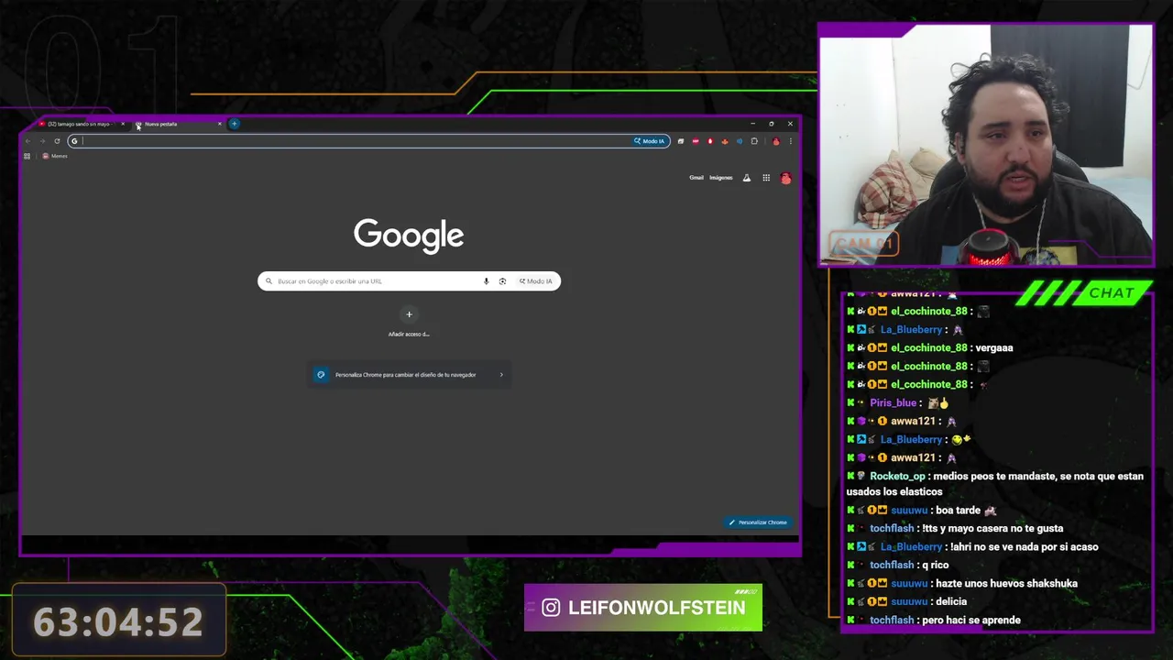Click the Personalizar Chrome button
Screen dimensions: 1173x660
pyautogui.click(x=758, y=522)
